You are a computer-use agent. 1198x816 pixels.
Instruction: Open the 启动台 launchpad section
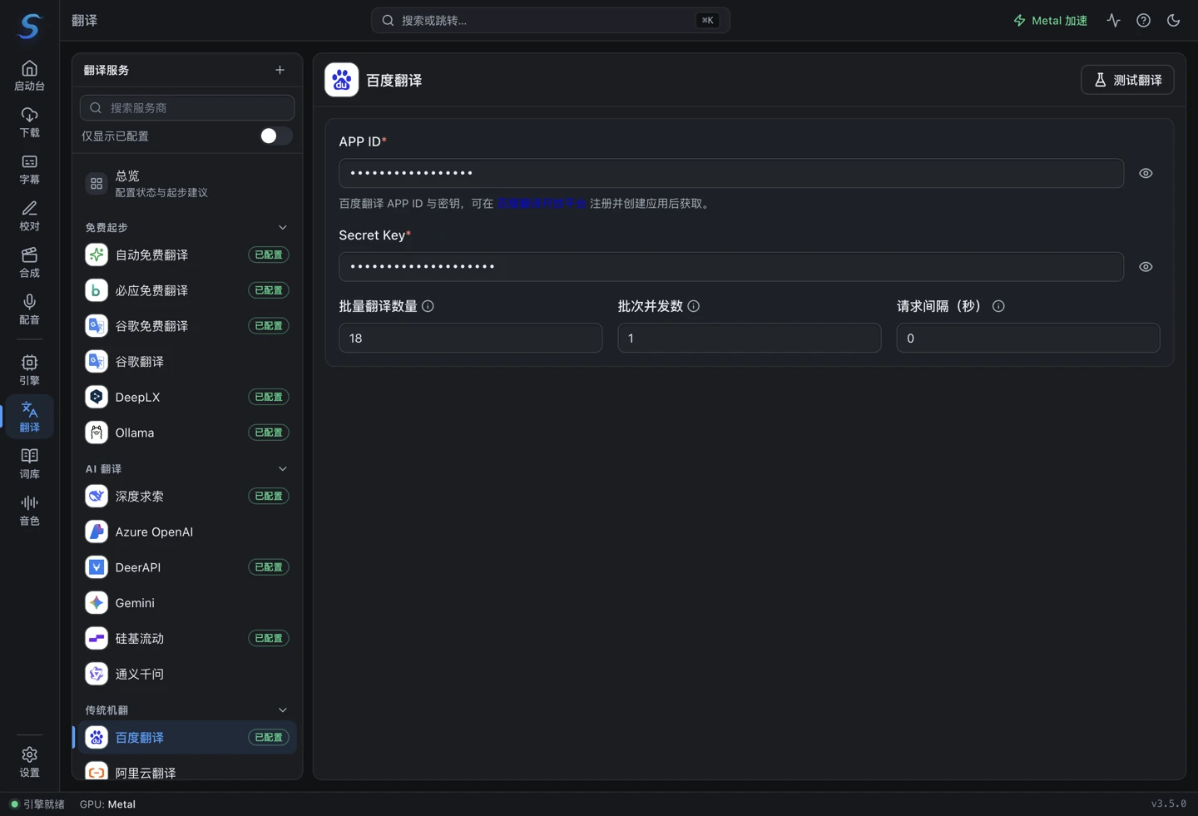click(29, 76)
